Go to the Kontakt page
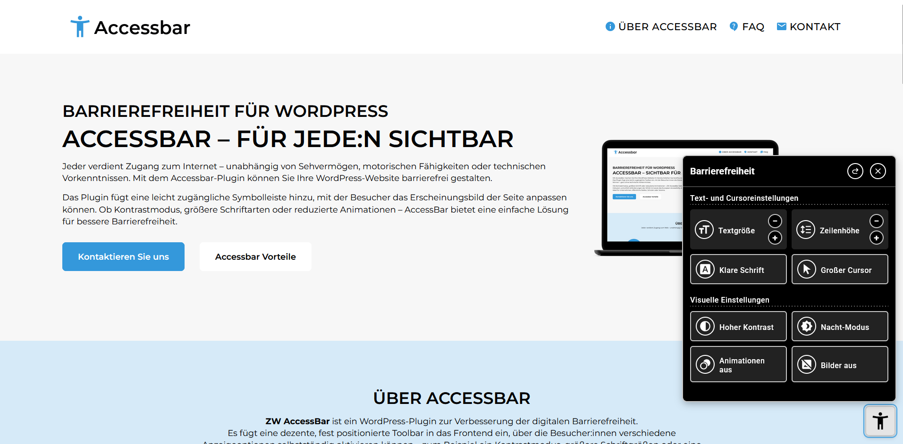Viewport: 903px width, 444px height. tap(809, 27)
